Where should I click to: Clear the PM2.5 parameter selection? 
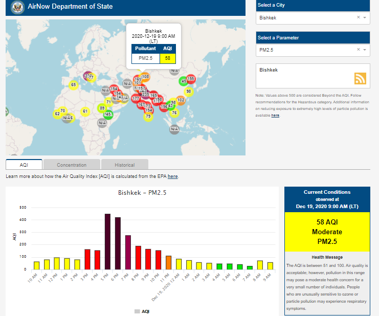click(359, 50)
